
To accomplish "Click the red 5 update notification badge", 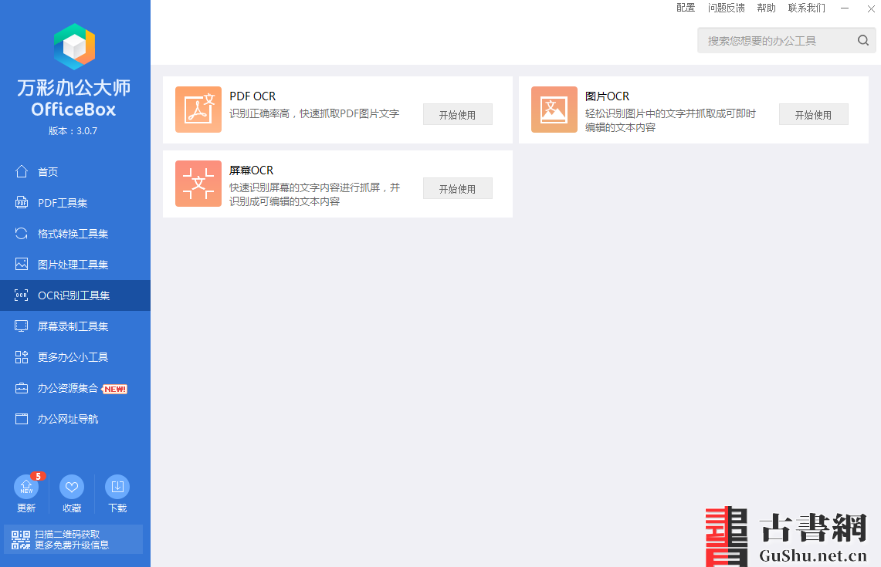I will (38, 476).
